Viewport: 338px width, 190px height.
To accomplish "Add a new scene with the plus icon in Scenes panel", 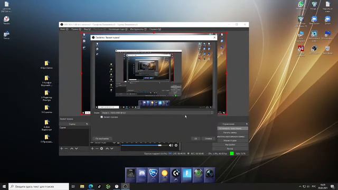I will click(62, 148).
